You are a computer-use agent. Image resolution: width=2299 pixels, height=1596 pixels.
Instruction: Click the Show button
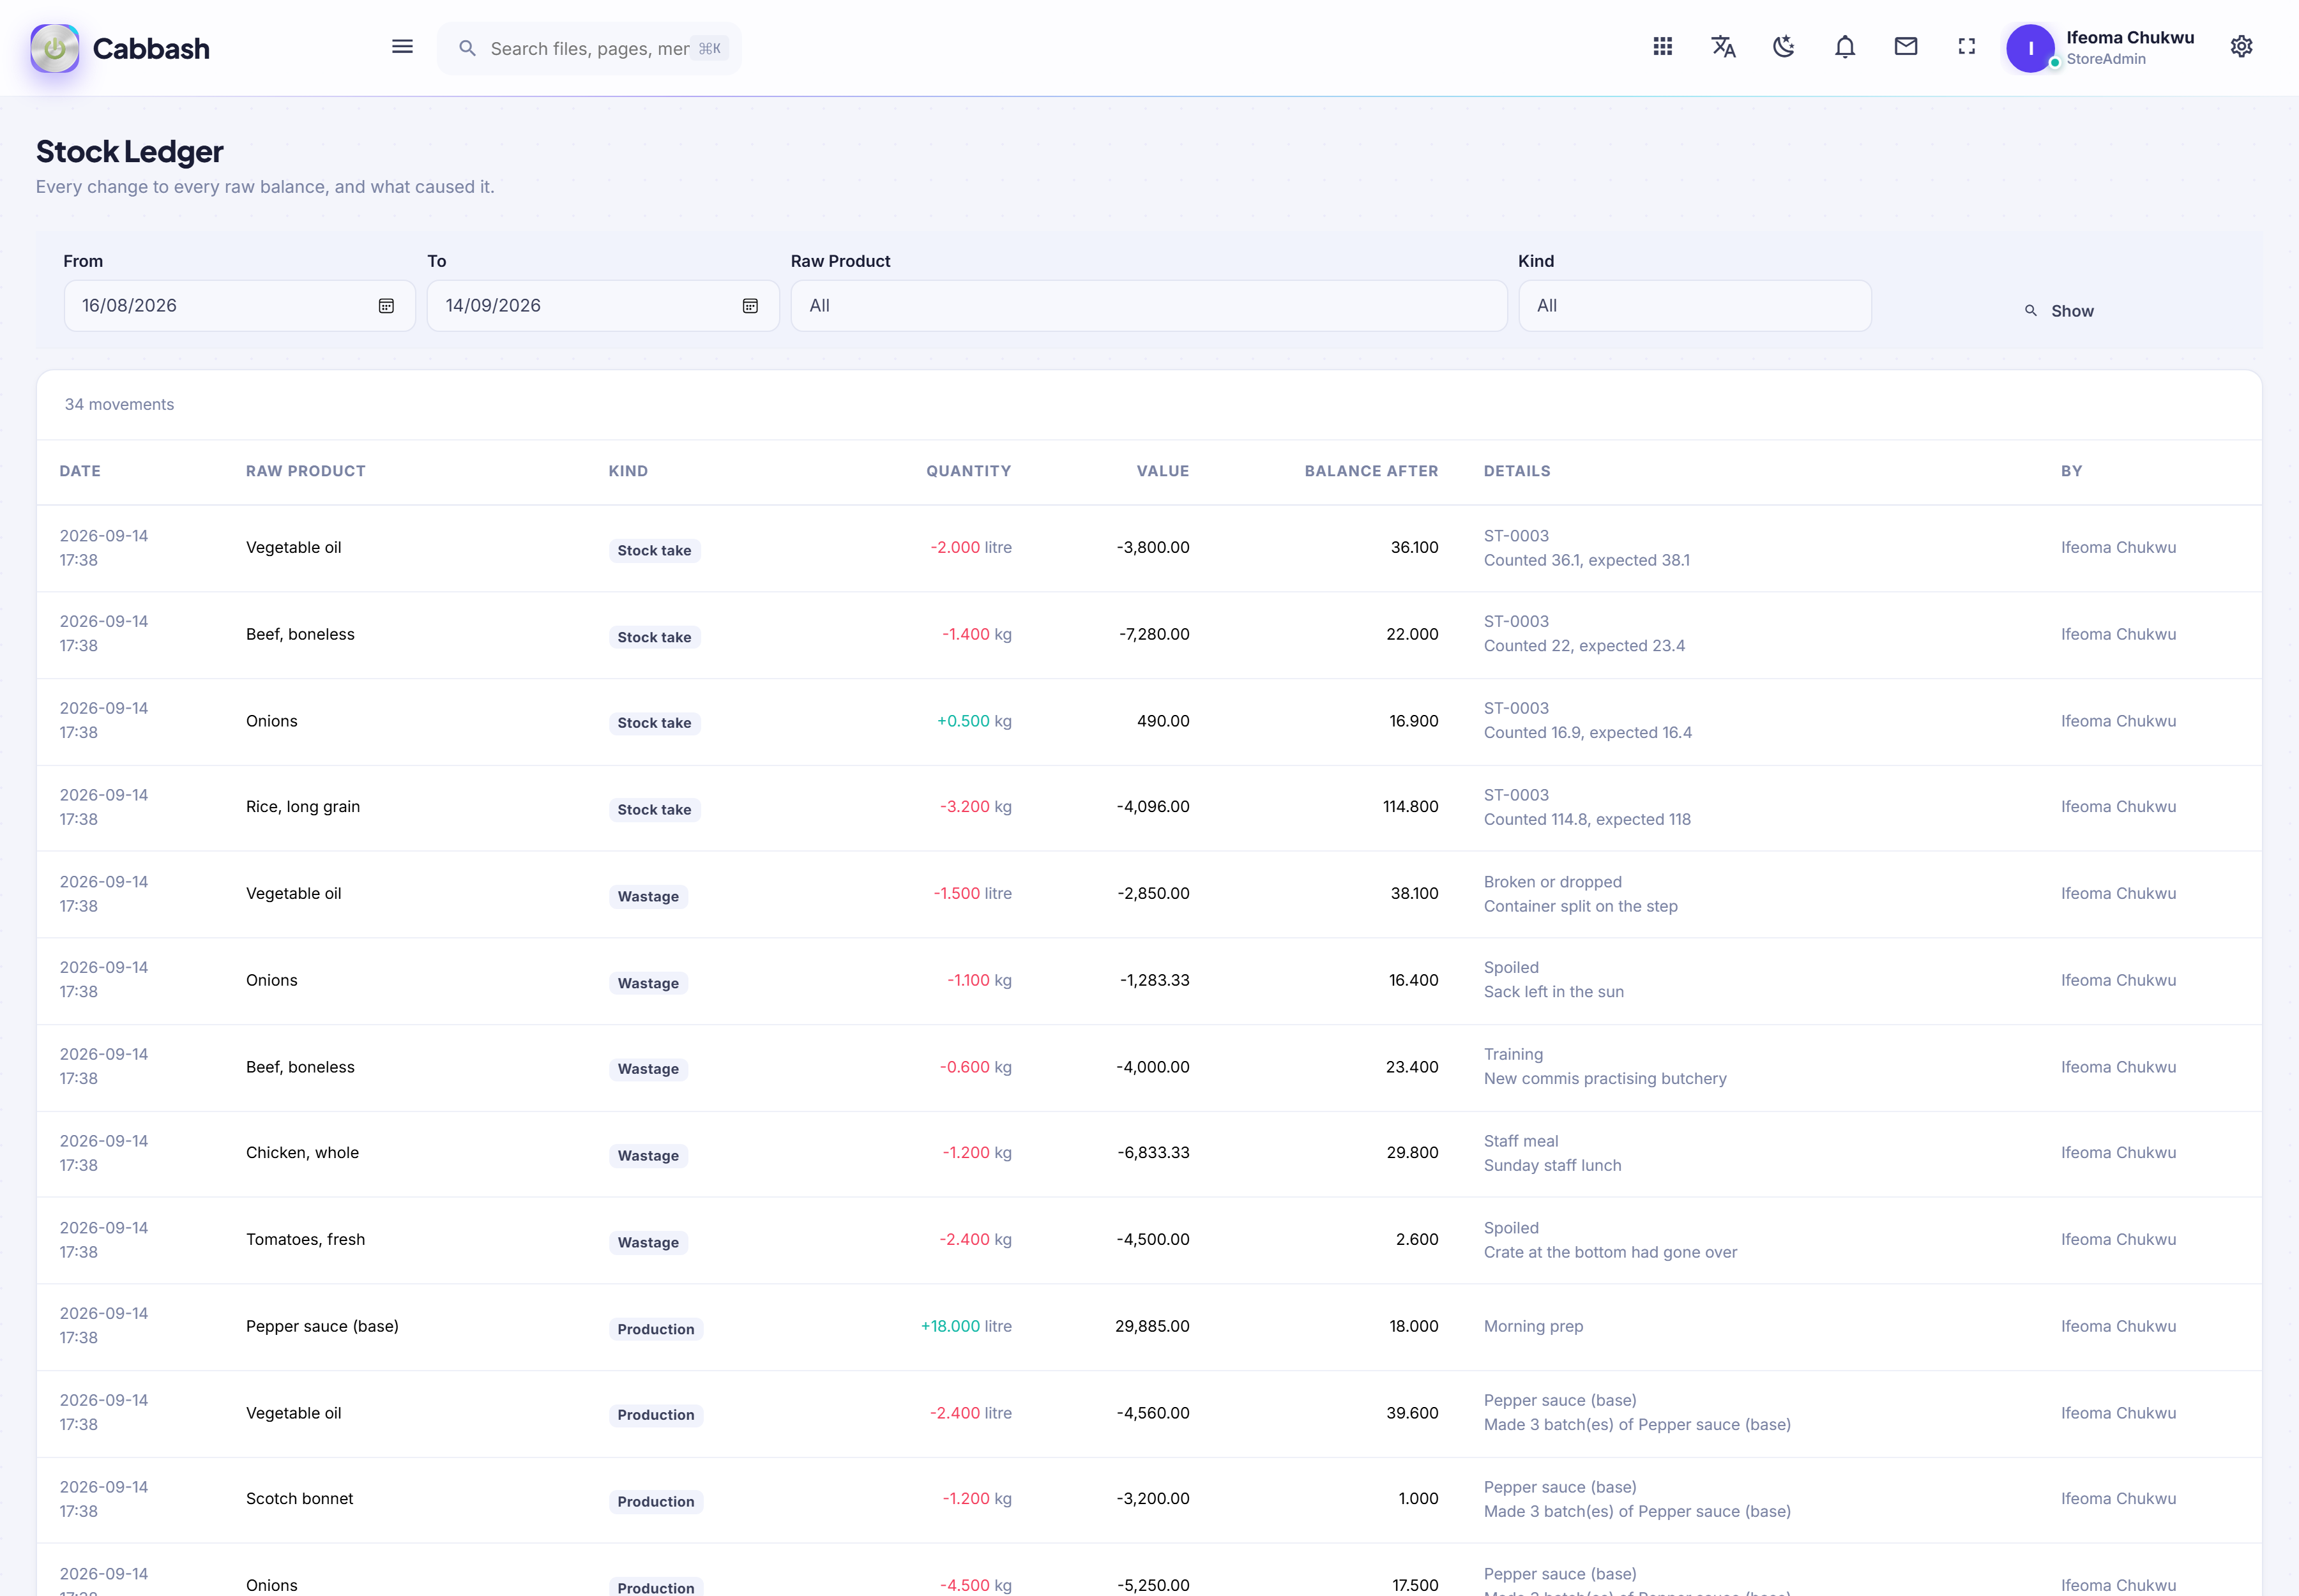tap(2060, 311)
